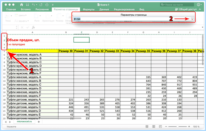Click the fx insert function icon
This screenshot has height=131, width=206.
pos(33,27)
